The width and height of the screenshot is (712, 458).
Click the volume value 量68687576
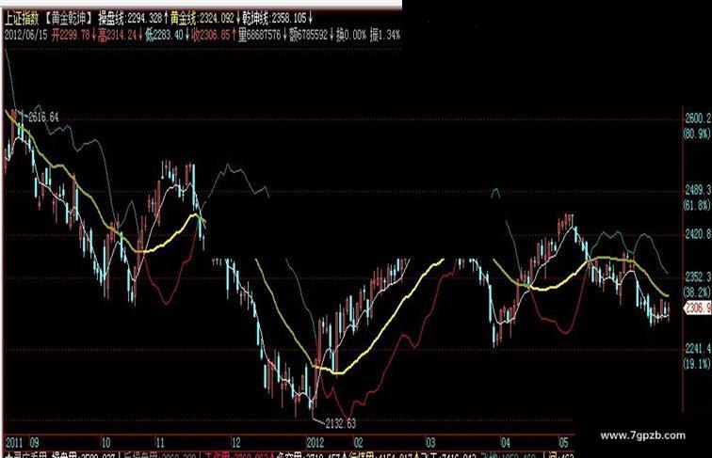[x=259, y=36]
